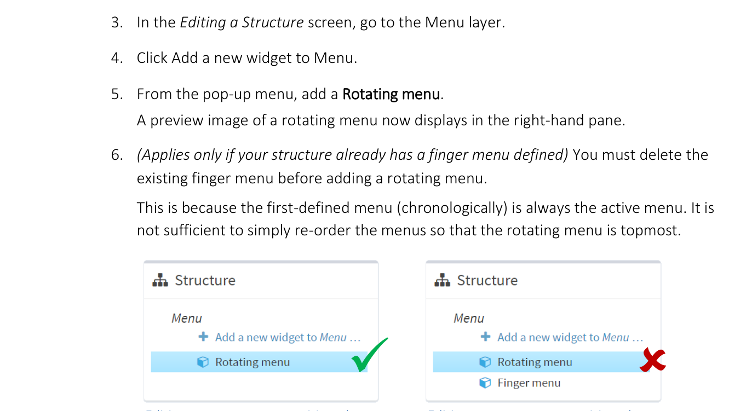Click the Menu layer label in the left panel
This screenshot has width=746, height=411.
click(187, 318)
